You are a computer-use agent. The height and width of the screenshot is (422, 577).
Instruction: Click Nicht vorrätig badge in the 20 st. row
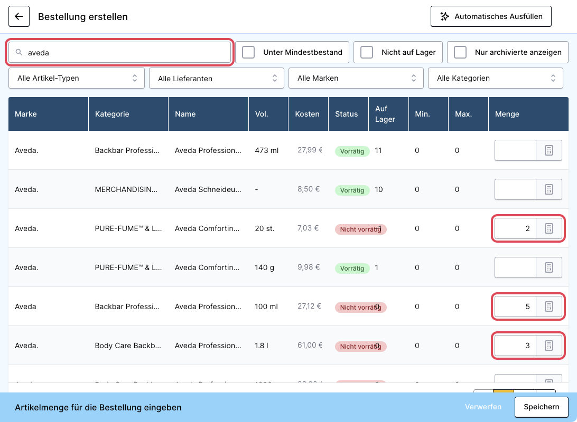[360, 229]
